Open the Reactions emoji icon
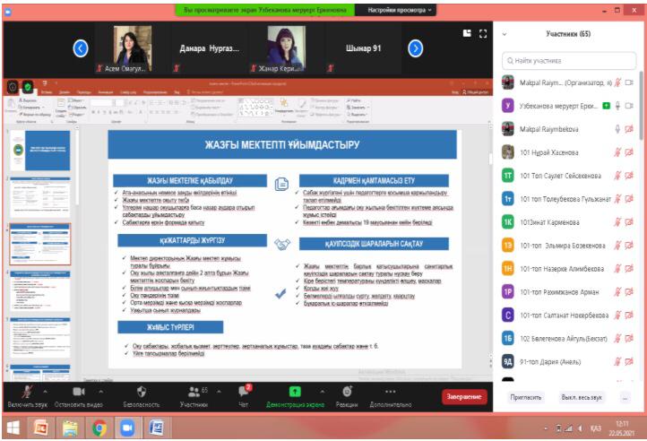Screen dimensions: 647x441 click(347, 391)
